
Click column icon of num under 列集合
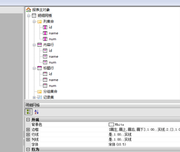(45, 39)
